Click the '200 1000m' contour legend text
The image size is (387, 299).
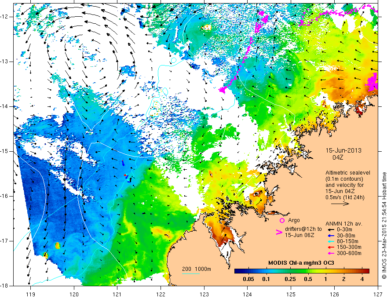pos(197,269)
